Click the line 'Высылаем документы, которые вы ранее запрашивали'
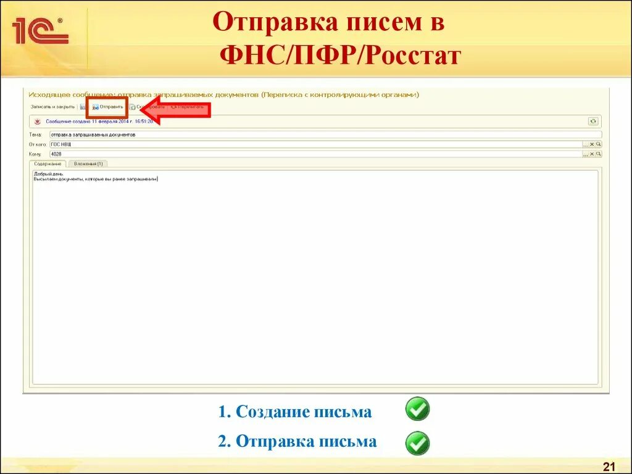 (96, 180)
